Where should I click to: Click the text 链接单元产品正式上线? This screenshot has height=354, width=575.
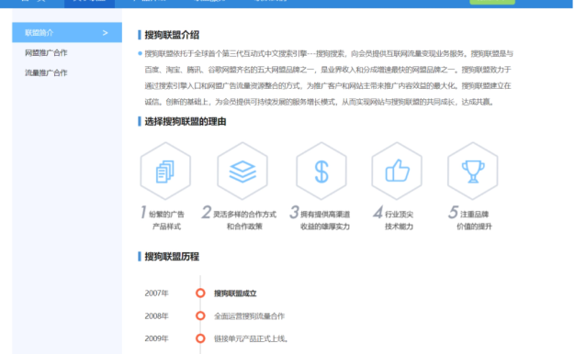251,338
